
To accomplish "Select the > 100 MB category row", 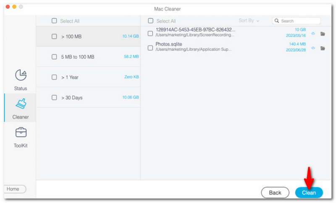I will click(x=88, y=36).
